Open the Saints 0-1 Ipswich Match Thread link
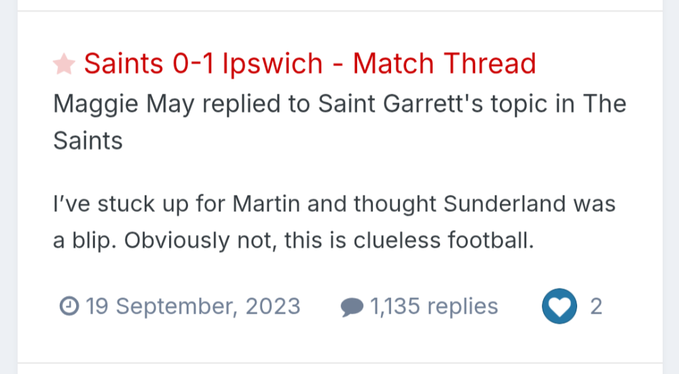 [x=310, y=64]
